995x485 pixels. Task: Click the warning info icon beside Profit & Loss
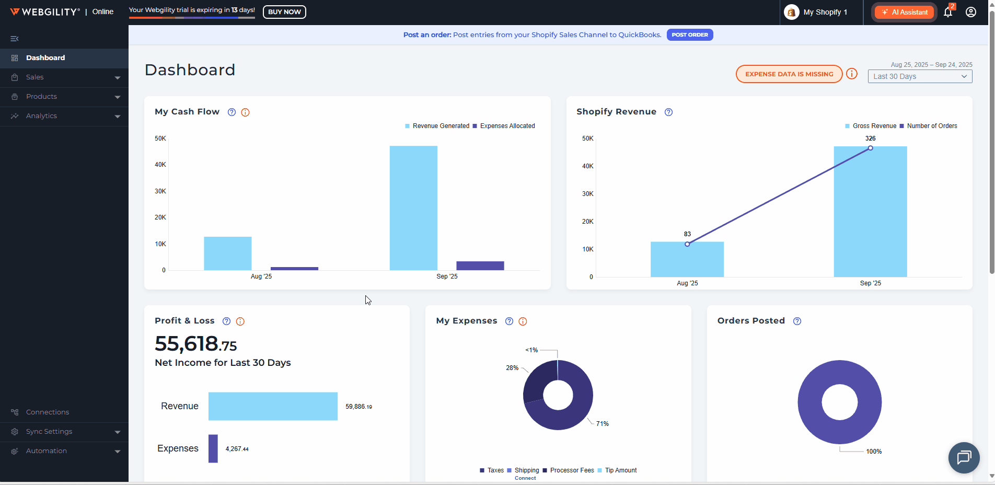240,321
